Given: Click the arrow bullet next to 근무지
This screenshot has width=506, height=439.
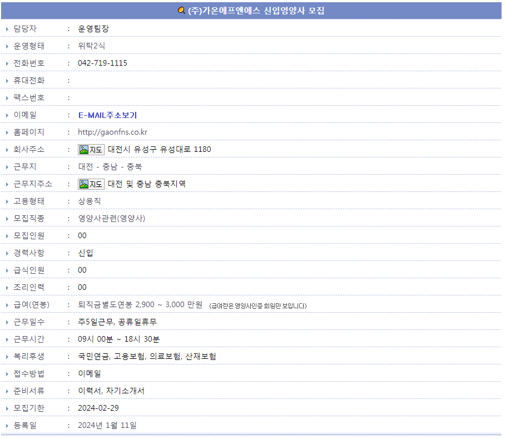Looking at the screenshot, I should (7, 167).
